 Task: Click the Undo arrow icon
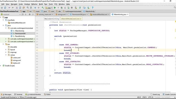click(x=9, y=8)
